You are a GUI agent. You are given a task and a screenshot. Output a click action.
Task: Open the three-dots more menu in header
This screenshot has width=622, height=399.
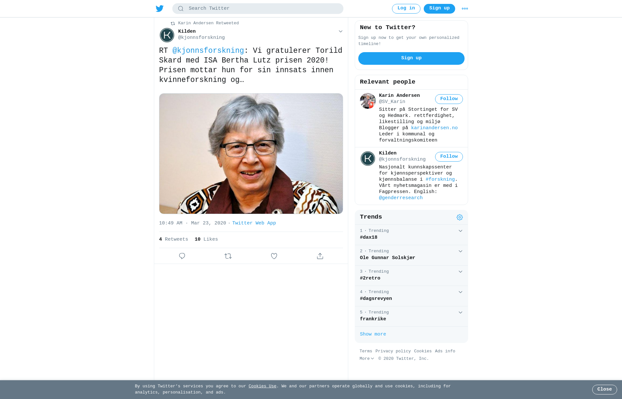465,9
